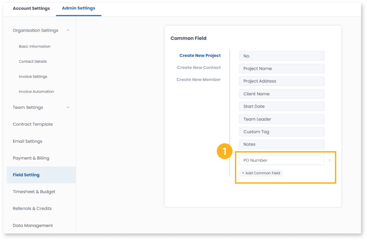Click the No. field

tap(281, 56)
